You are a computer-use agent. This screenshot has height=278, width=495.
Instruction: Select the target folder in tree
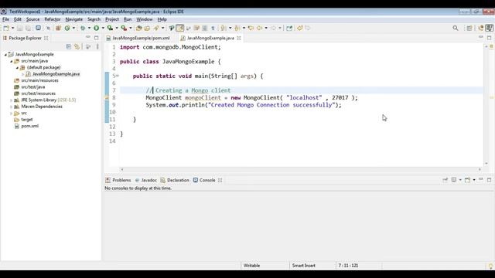pos(27,120)
